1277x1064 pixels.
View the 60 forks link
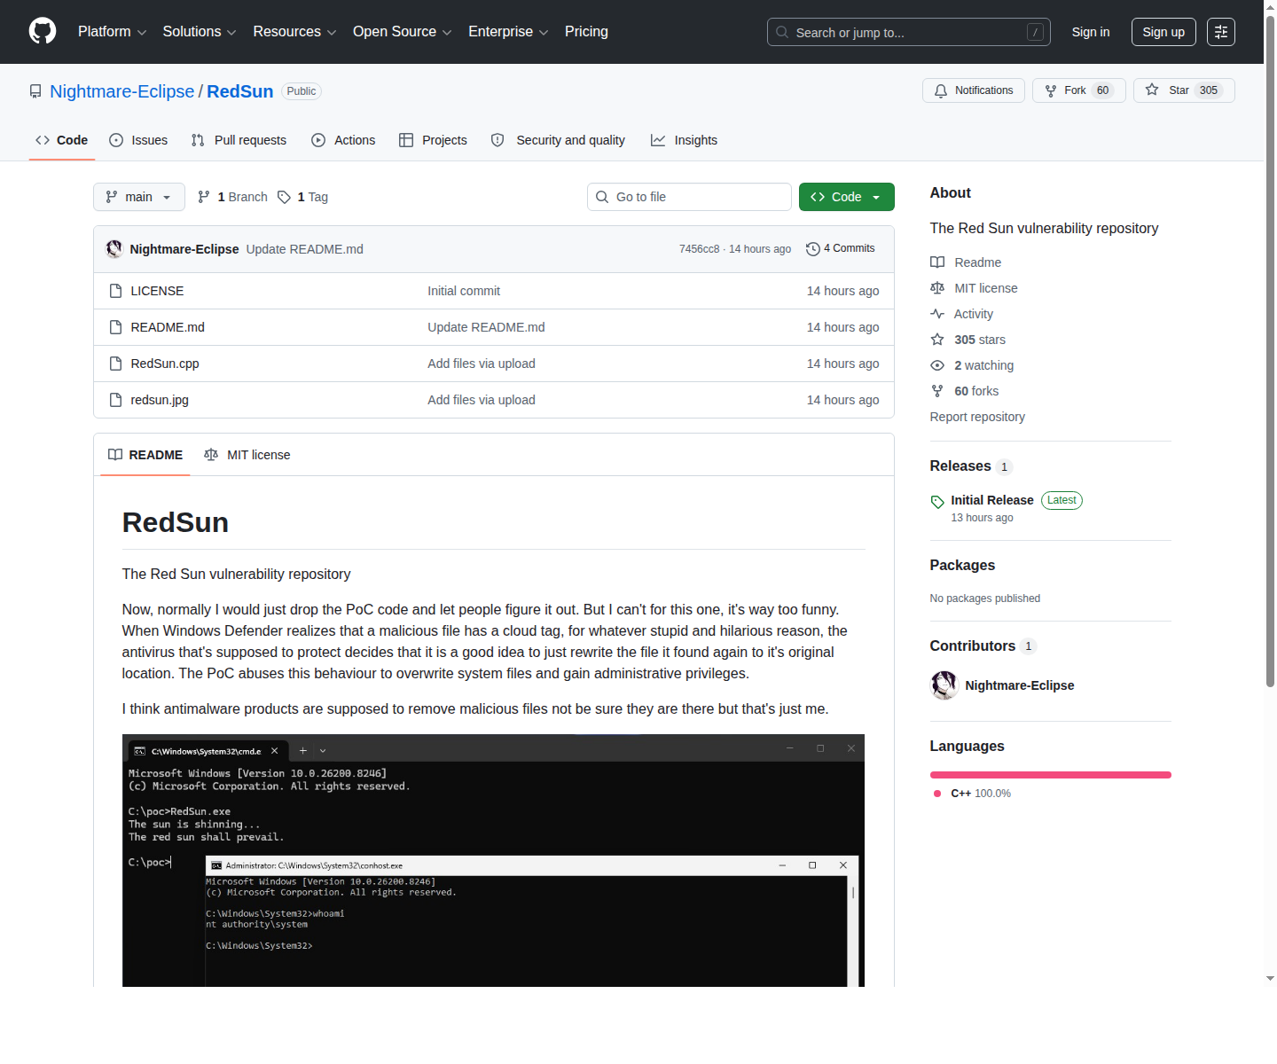pos(965,391)
